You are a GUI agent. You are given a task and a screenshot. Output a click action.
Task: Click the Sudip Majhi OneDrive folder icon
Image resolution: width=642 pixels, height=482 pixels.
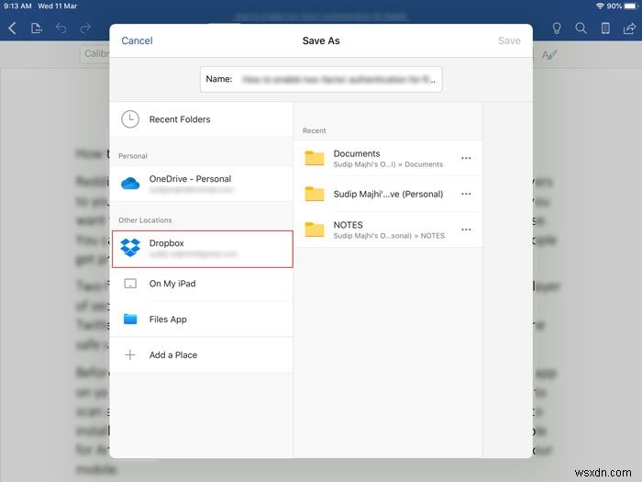(x=315, y=194)
